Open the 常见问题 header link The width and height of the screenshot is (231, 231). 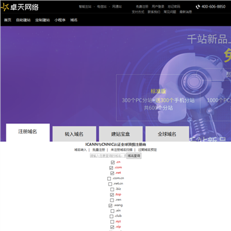pos(170,12)
